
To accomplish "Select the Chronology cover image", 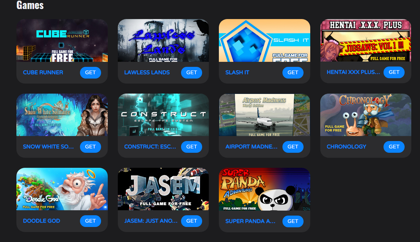I will coord(366,115).
